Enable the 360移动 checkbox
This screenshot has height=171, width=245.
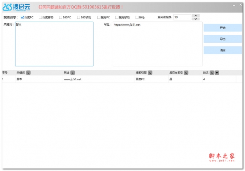pyautogui.click(x=78, y=17)
